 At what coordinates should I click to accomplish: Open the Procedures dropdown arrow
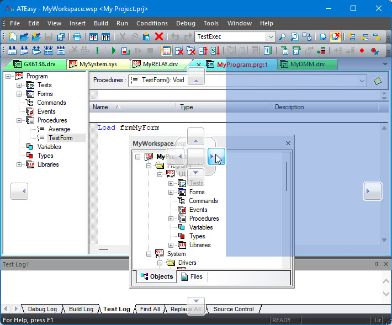tap(362, 81)
